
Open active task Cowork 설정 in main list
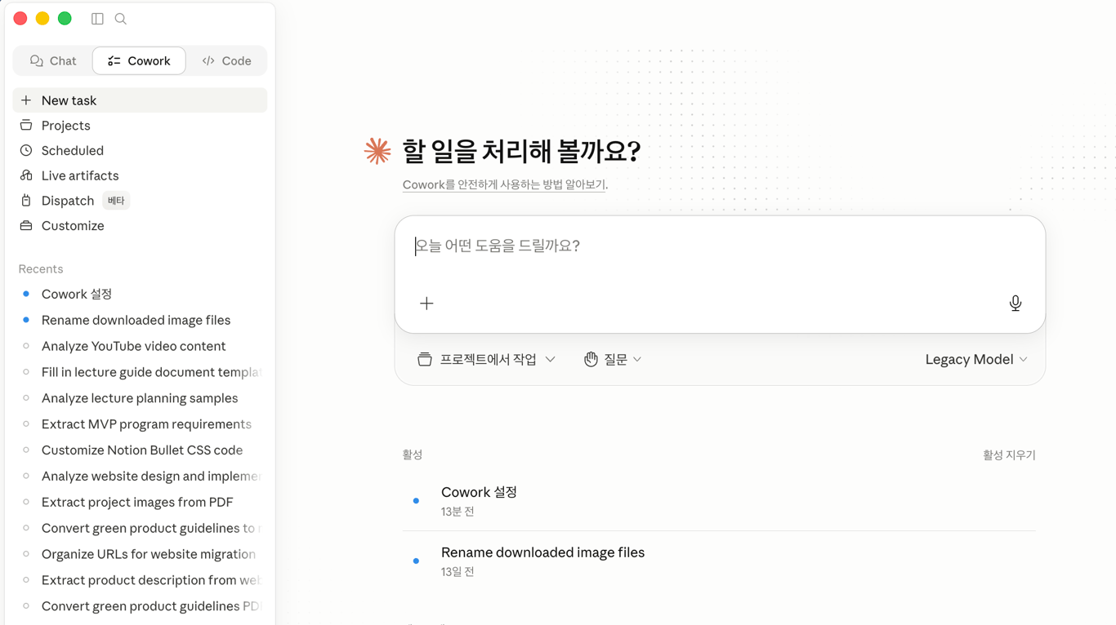coord(719,501)
